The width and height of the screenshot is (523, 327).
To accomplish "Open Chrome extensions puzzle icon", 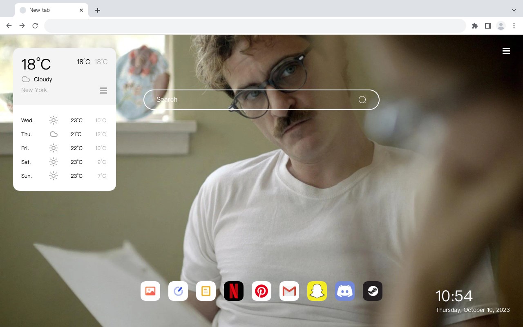I will [x=474, y=26].
